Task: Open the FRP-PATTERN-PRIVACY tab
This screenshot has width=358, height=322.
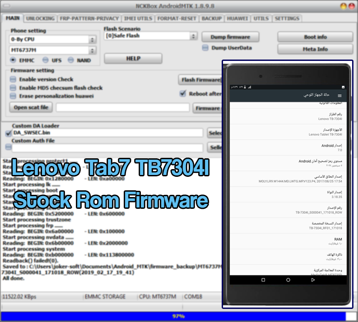Action: [x=89, y=18]
